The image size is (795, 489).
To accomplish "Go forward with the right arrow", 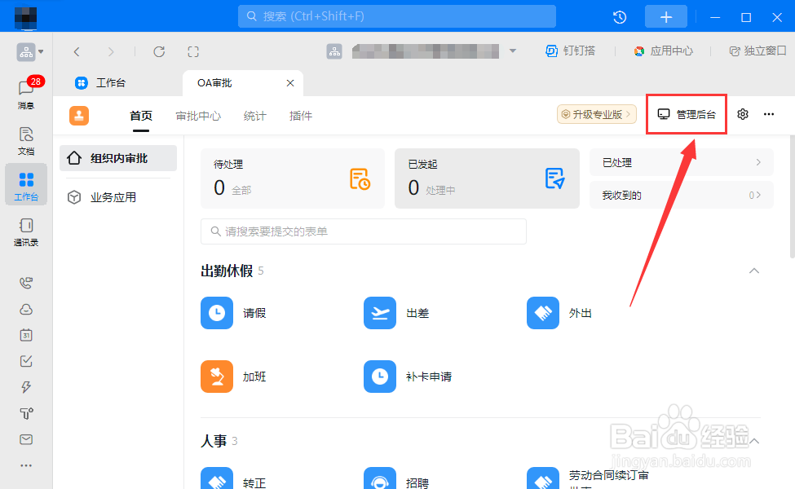I will tap(111, 51).
